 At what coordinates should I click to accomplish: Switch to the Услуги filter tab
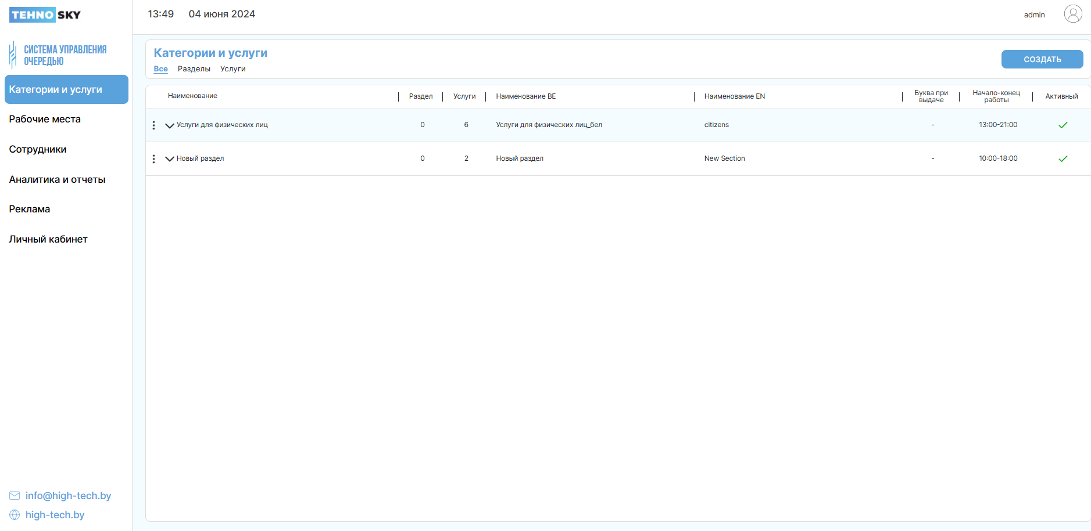click(232, 69)
